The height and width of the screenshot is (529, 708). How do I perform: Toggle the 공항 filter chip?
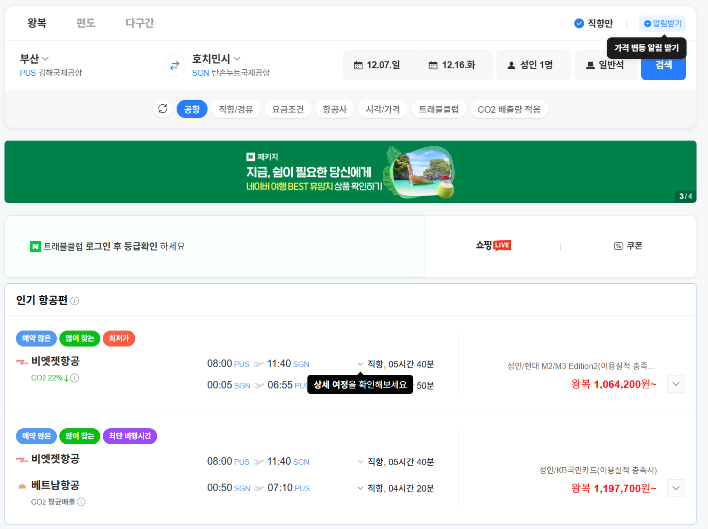[192, 109]
